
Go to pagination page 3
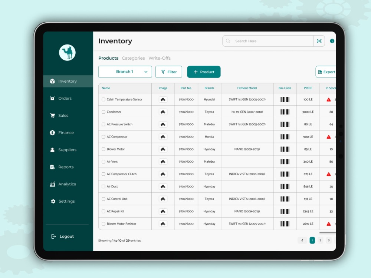click(x=329, y=241)
